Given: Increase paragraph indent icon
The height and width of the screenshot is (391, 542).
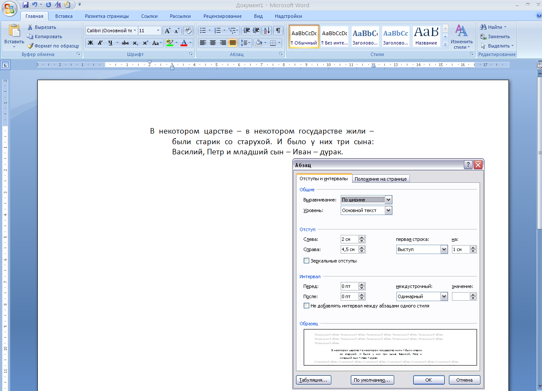Looking at the screenshot, I should (256, 31).
